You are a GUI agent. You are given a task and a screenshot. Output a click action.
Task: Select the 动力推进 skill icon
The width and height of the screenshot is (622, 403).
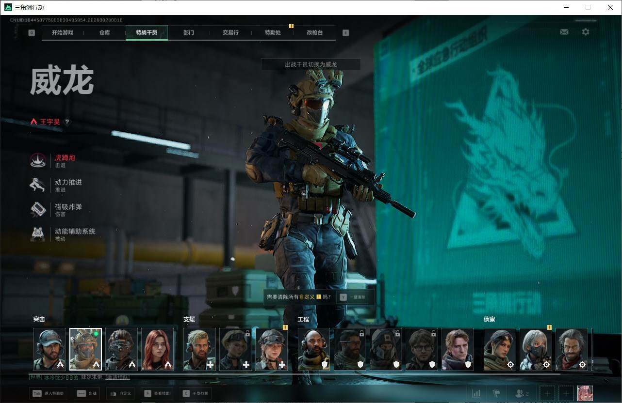click(x=38, y=185)
